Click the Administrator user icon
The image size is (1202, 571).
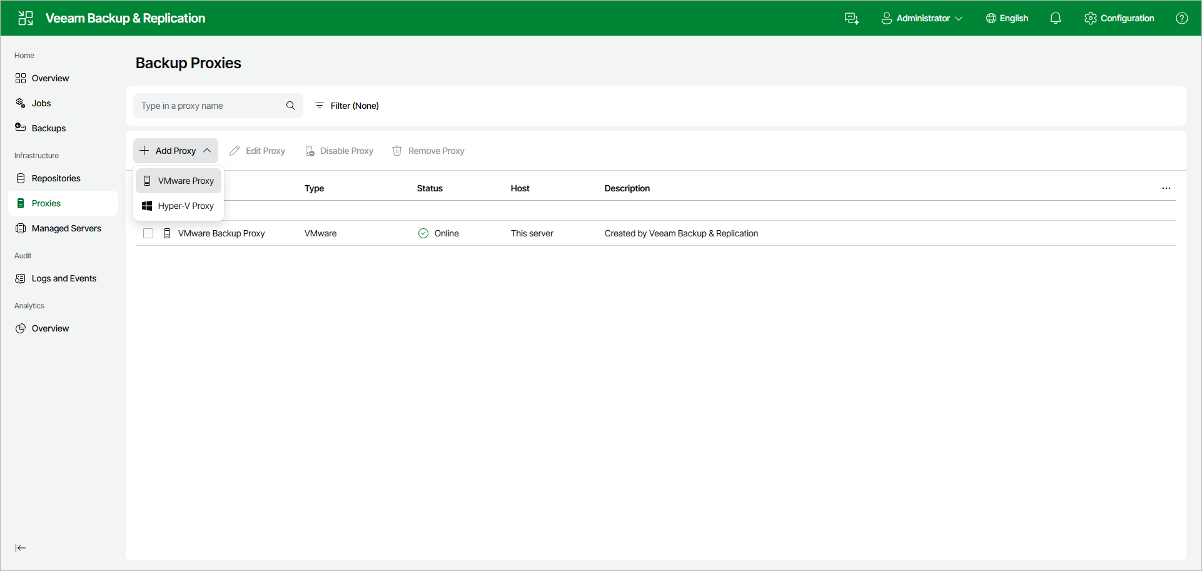point(887,18)
